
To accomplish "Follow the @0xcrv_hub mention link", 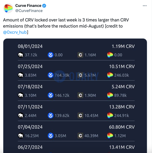I will point(15,32).
